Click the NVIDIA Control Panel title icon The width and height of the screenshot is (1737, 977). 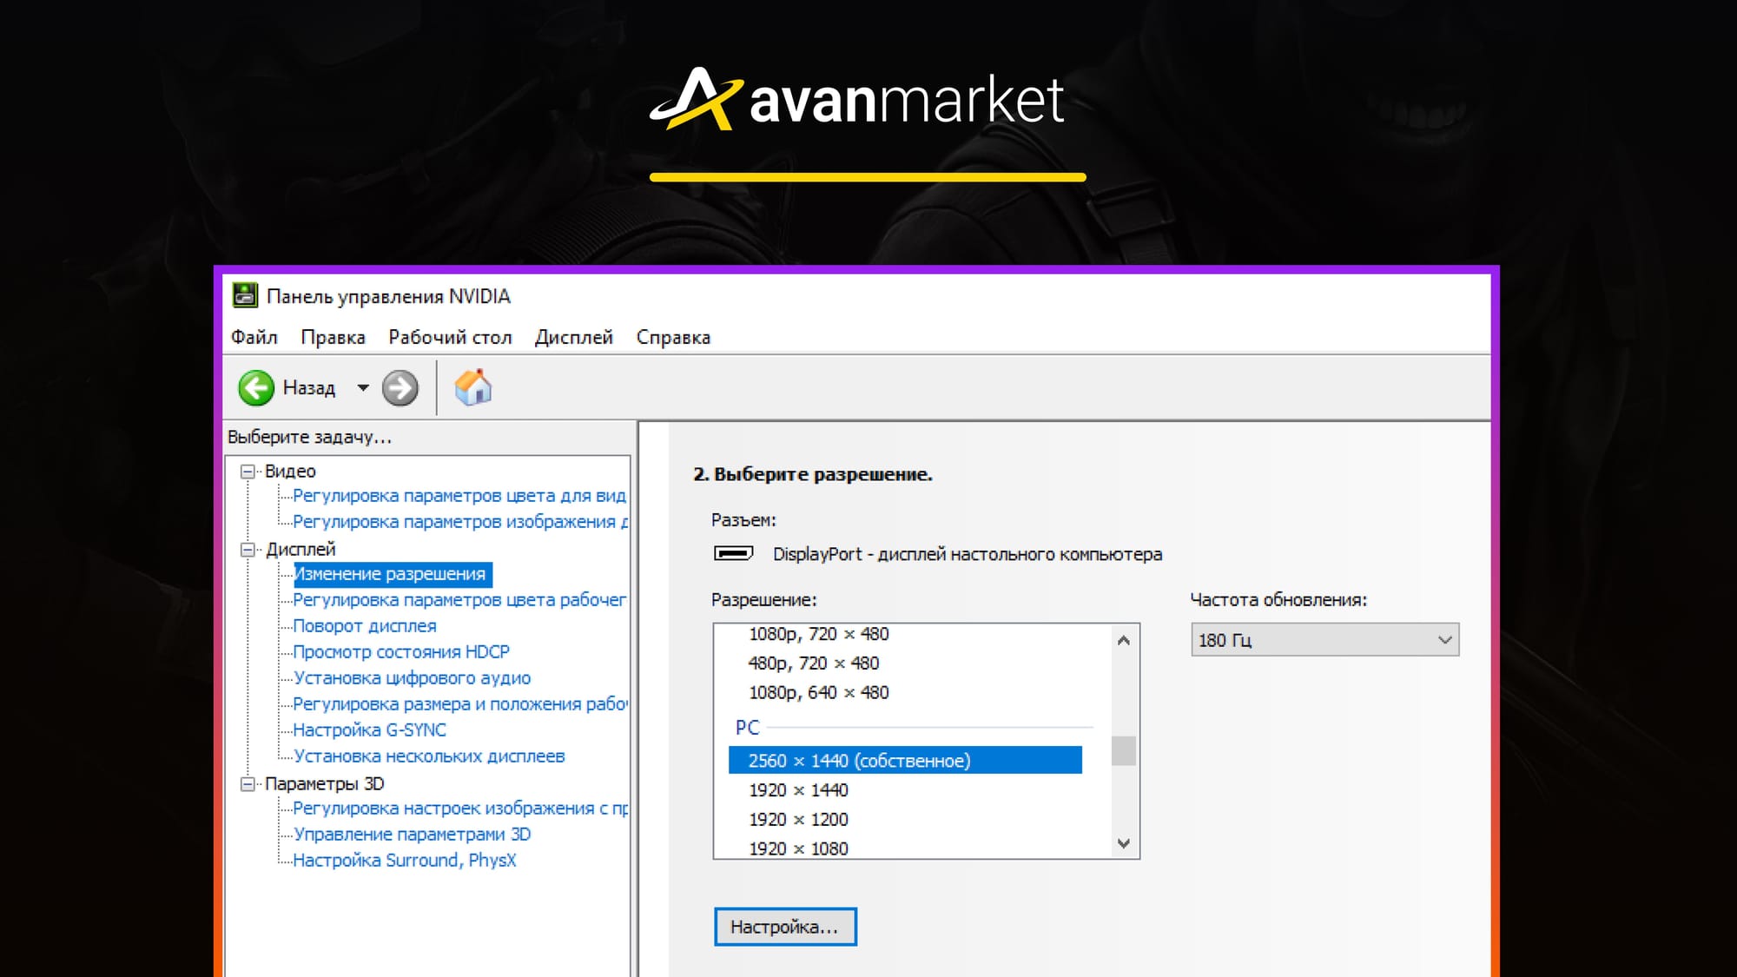[245, 296]
